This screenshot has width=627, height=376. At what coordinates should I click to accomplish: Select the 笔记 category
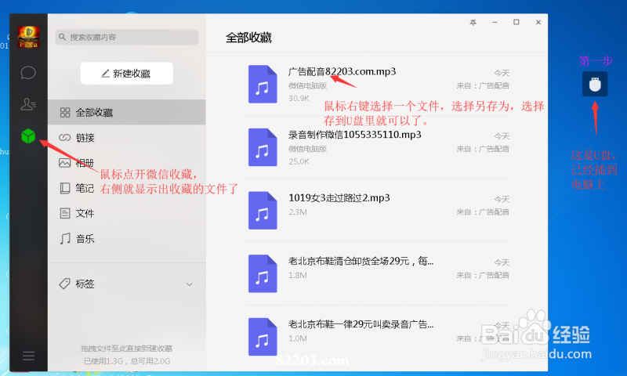point(127,188)
